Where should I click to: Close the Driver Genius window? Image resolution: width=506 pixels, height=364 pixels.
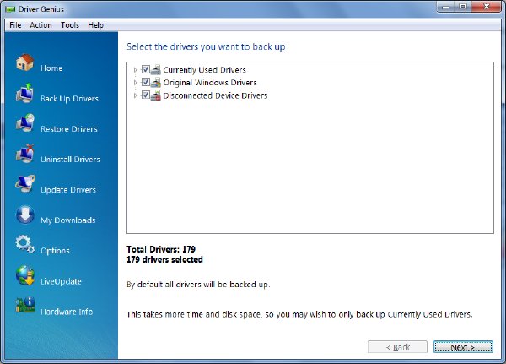click(x=487, y=7)
